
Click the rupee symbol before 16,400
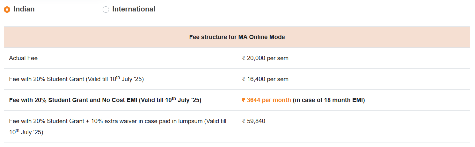tap(244, 79)
